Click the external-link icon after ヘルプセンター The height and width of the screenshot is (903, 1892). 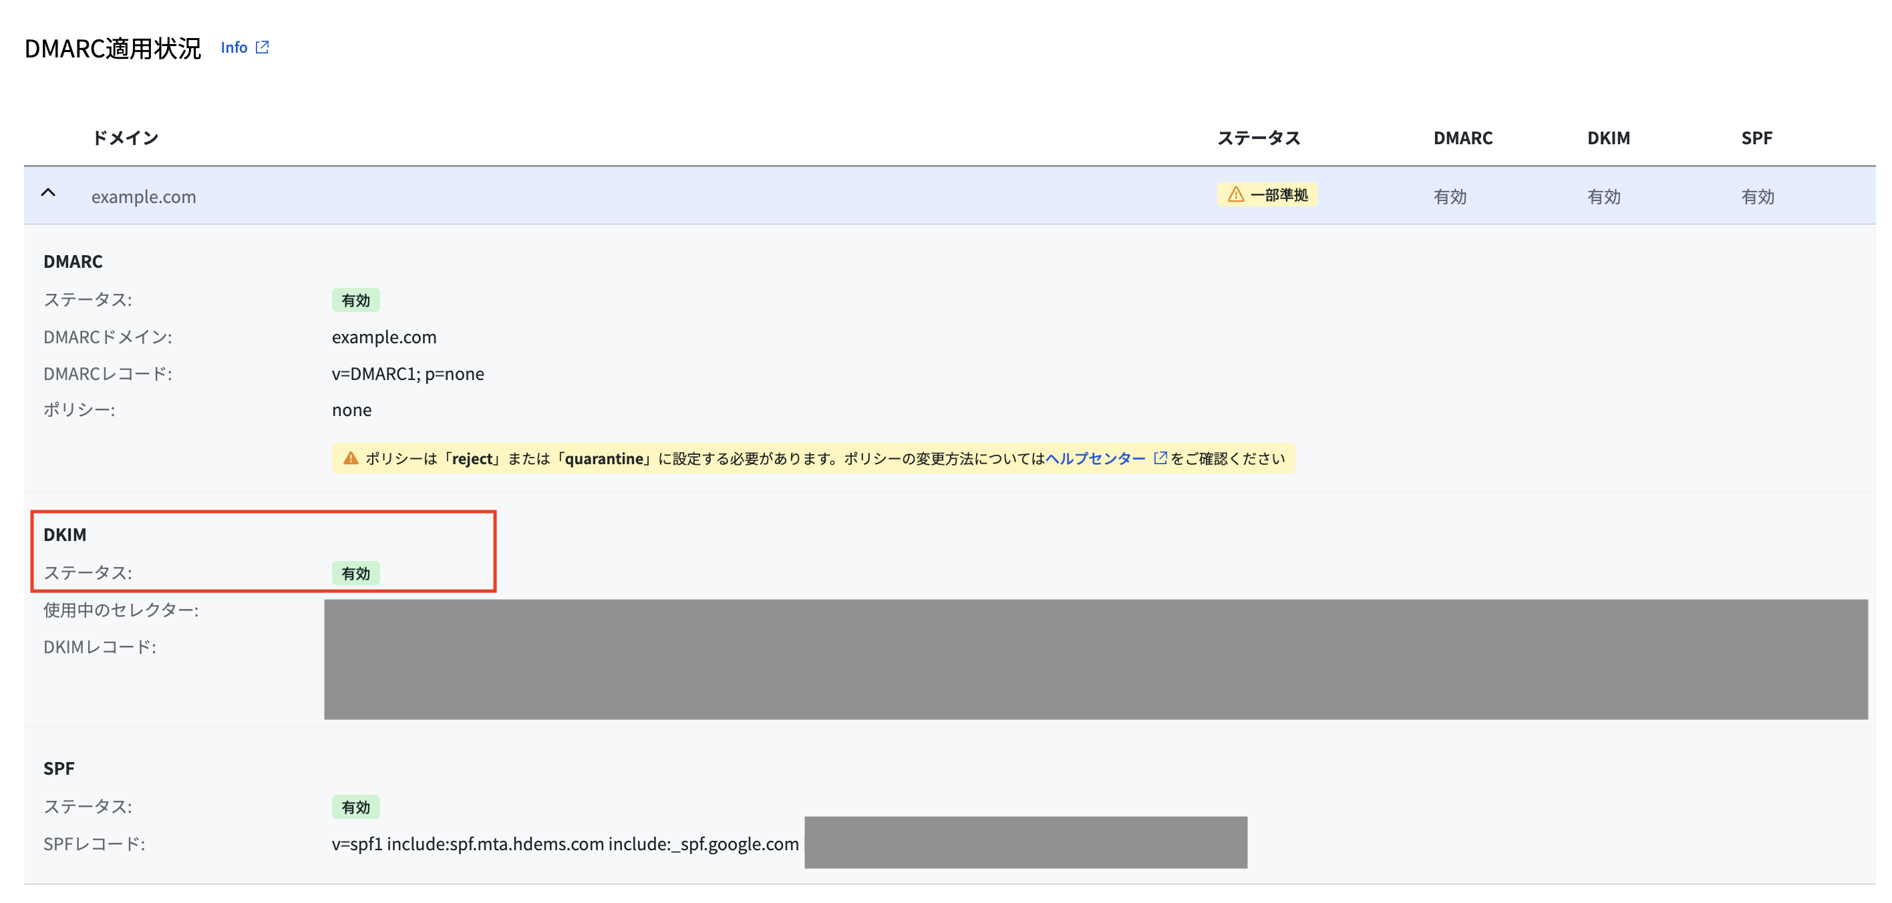pos(1160,458)
